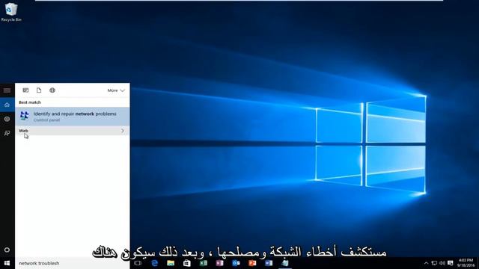
Task: Open the Windows Start button
Action: [x=7, y=263]
